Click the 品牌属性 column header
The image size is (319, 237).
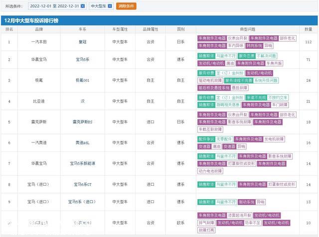click(x=151, y=29)
